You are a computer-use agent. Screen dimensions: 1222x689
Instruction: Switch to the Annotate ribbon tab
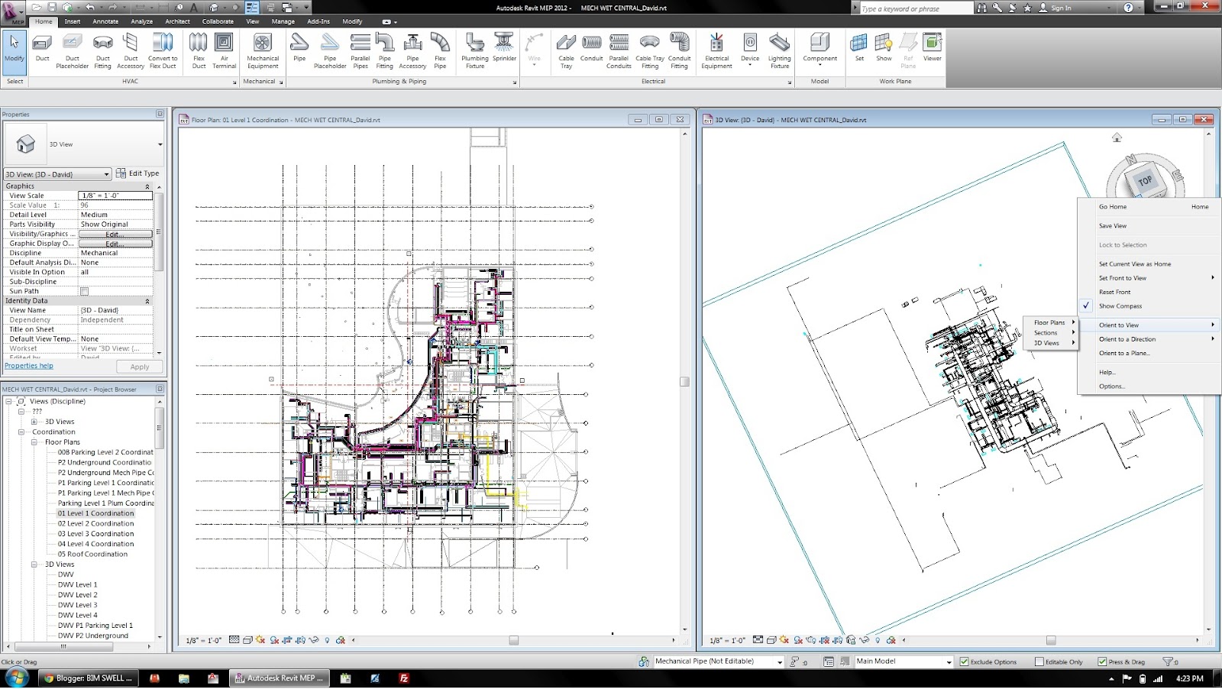pos(105,21)
